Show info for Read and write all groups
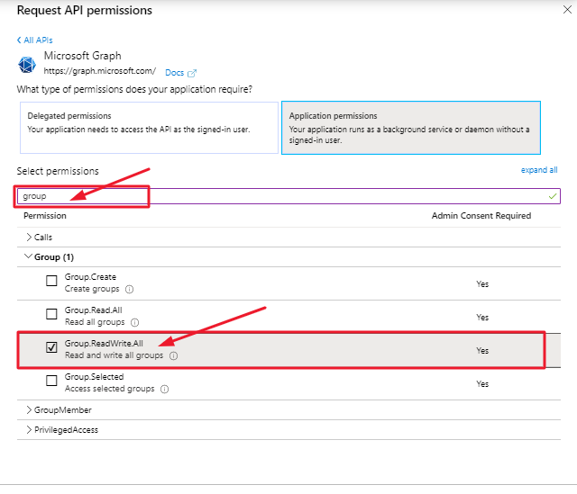 pos(173,356)
